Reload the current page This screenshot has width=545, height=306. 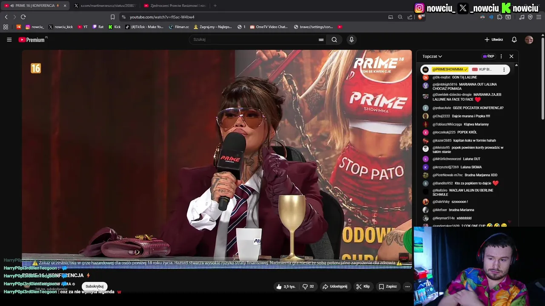pyautogui.click(x=23, y=17)
